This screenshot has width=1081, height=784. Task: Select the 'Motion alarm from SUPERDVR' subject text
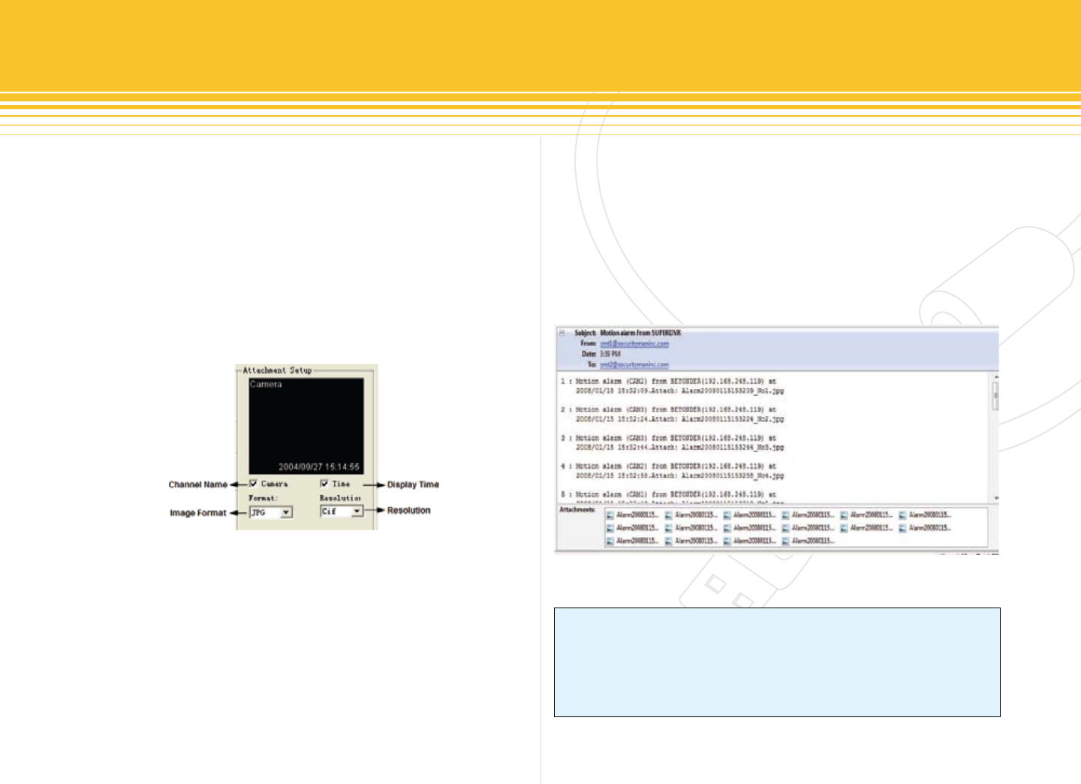tap(640, 333)
